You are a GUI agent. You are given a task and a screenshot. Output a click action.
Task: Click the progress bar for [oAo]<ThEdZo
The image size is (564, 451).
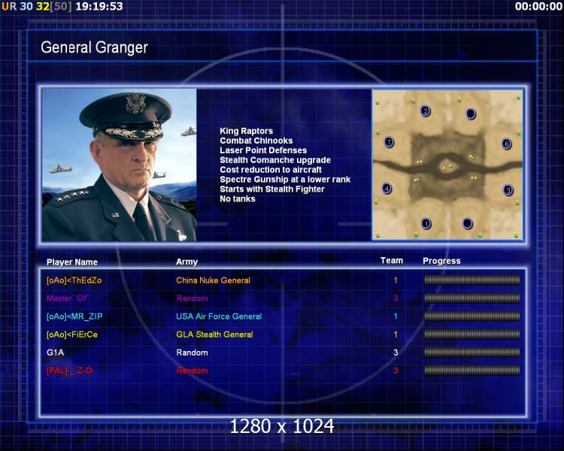472,280
